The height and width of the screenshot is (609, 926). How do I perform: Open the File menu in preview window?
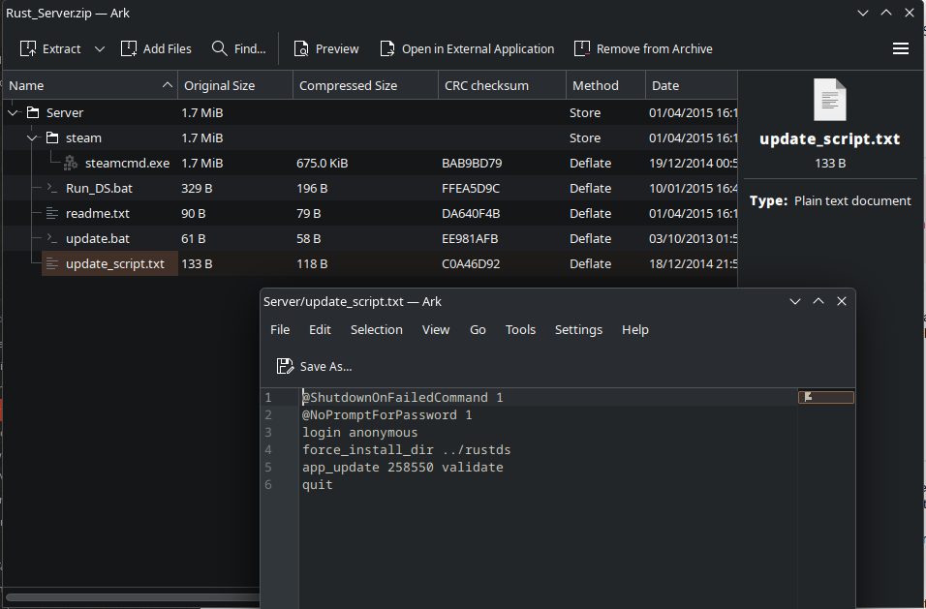point(280,330)
